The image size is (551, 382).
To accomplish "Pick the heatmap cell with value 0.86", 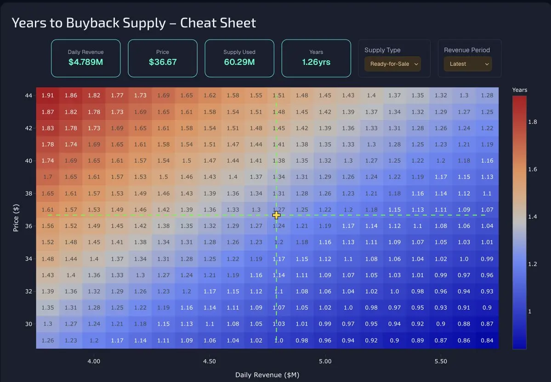I will click(464, 341).
